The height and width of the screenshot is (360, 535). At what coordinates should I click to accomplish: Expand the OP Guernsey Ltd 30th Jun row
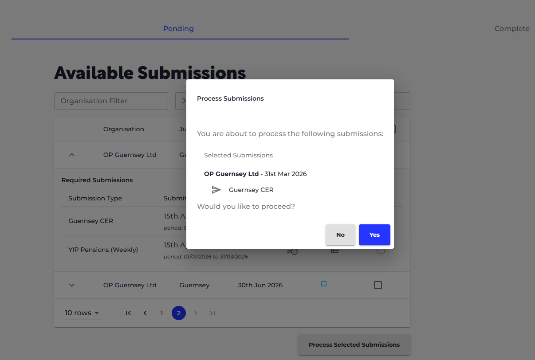click(72, 285)
